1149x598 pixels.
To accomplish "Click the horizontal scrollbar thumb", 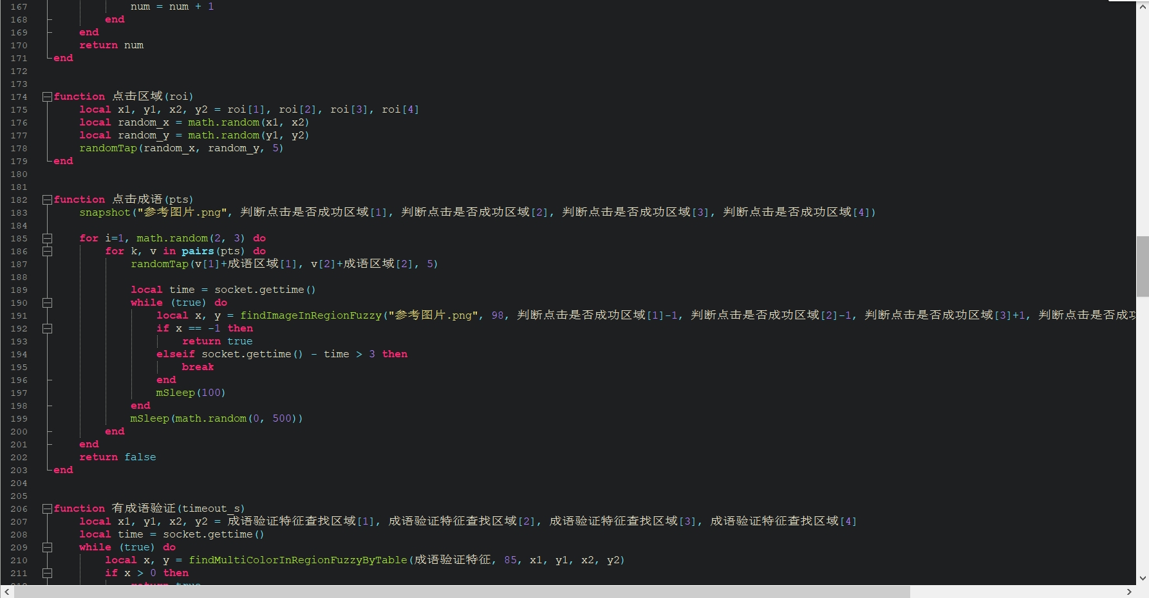I will [x=462, y=592].
